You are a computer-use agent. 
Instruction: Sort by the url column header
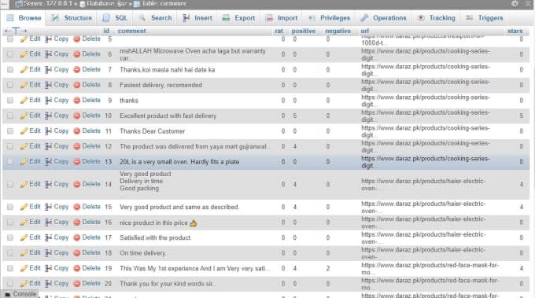[365, 31]
